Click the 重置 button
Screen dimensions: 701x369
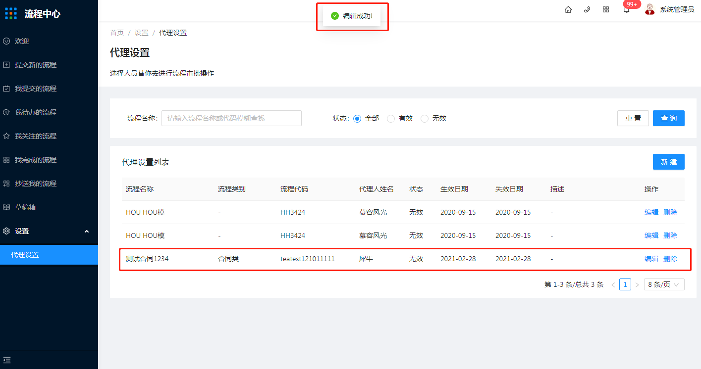633,118
